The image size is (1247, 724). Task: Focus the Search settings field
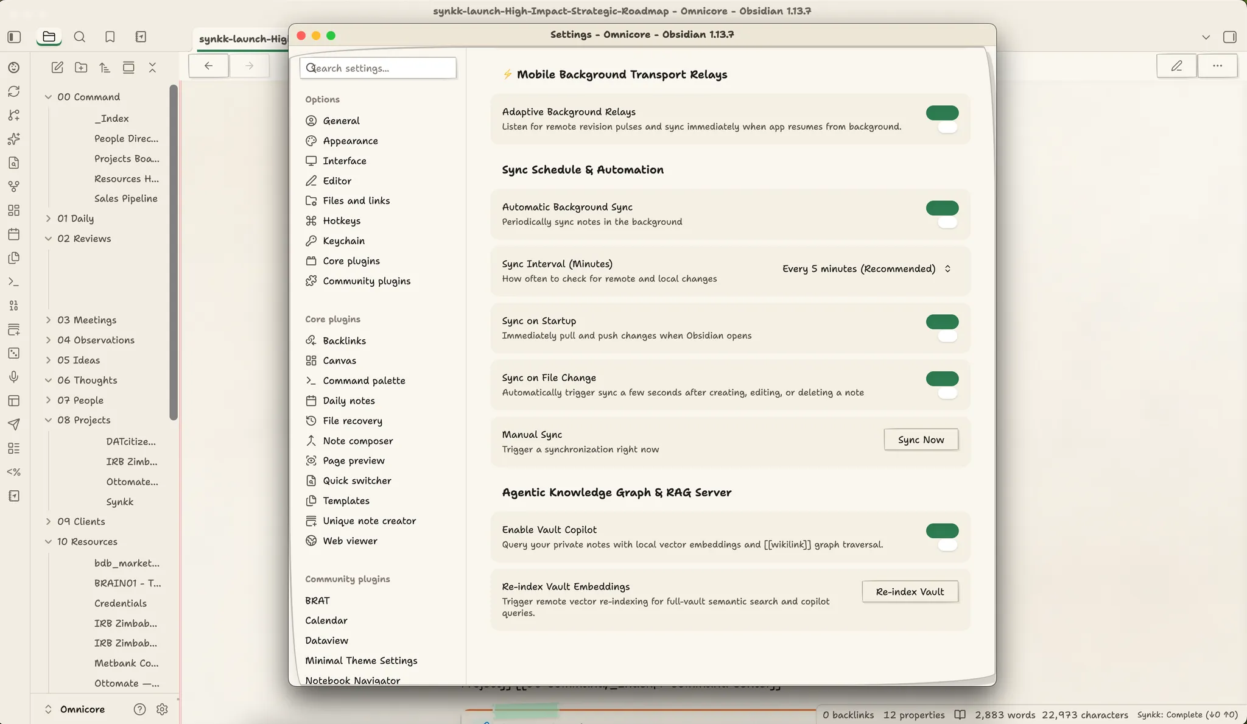378,68
